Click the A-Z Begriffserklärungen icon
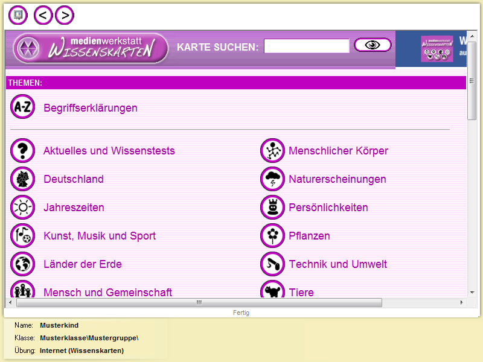The image size is (483, 362). click(23, 107)
